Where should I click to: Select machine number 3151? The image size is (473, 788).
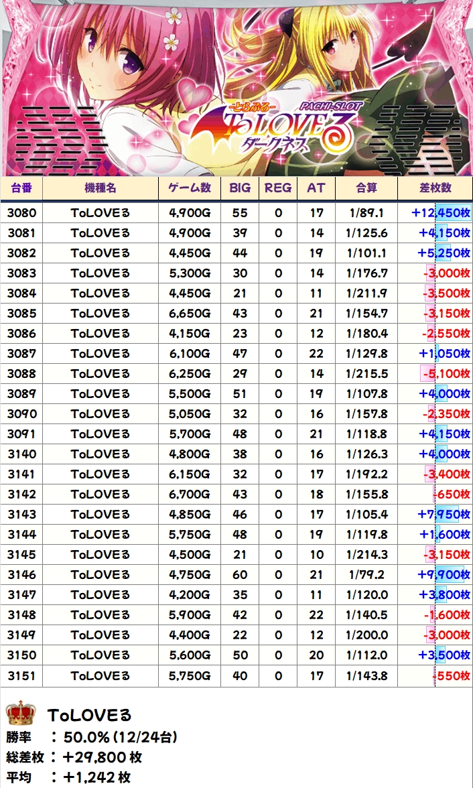click(x=21, y=675)
